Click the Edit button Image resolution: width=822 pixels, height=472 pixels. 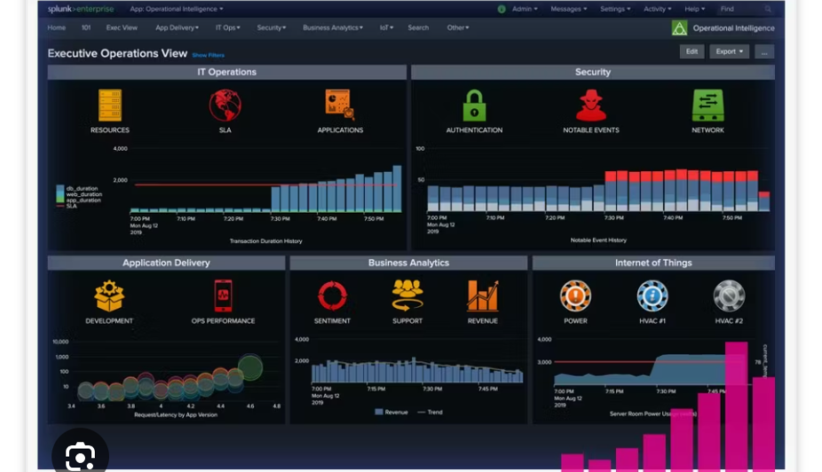point(692,51)
